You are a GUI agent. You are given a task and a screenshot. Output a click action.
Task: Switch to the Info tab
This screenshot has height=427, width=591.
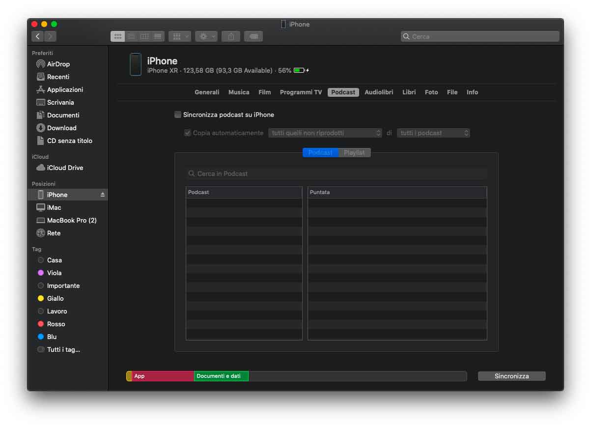[x=472, y=92]
